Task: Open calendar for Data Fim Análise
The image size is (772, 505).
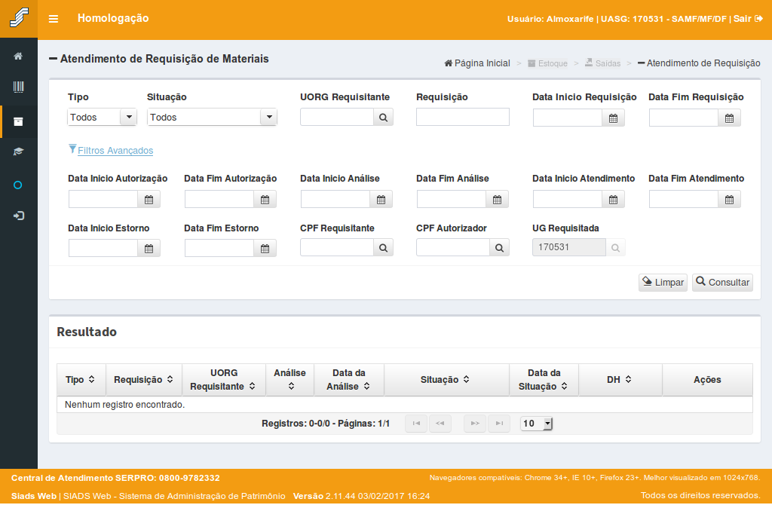Action: click(x=498, y=199)
